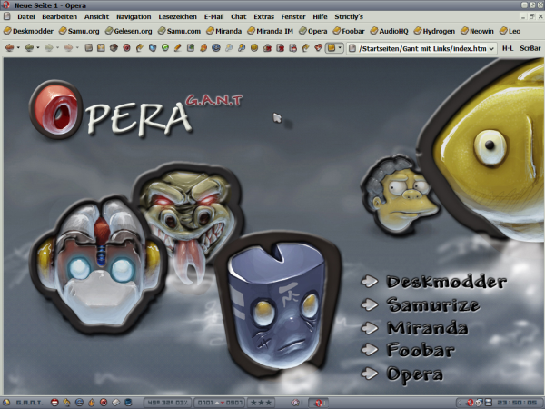Click the blue circled 'e' icon in toolbar
The height and width of the screenshot is (409, 545).
pos(216,48)
